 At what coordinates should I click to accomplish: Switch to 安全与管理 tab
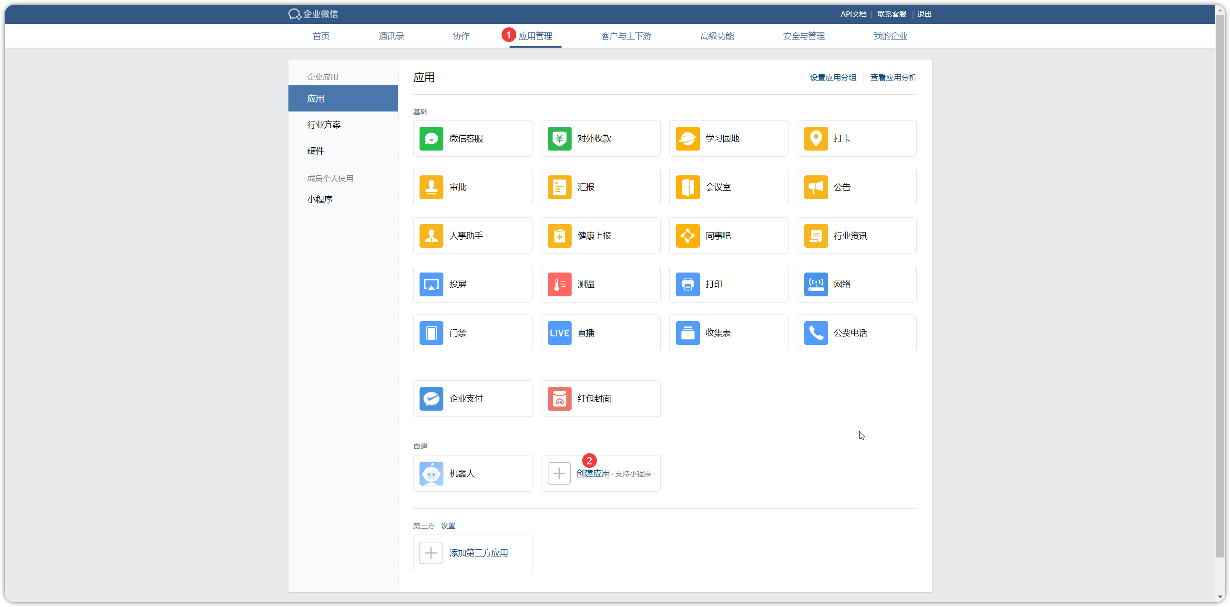pyautogui.click(x=804, y=36)
